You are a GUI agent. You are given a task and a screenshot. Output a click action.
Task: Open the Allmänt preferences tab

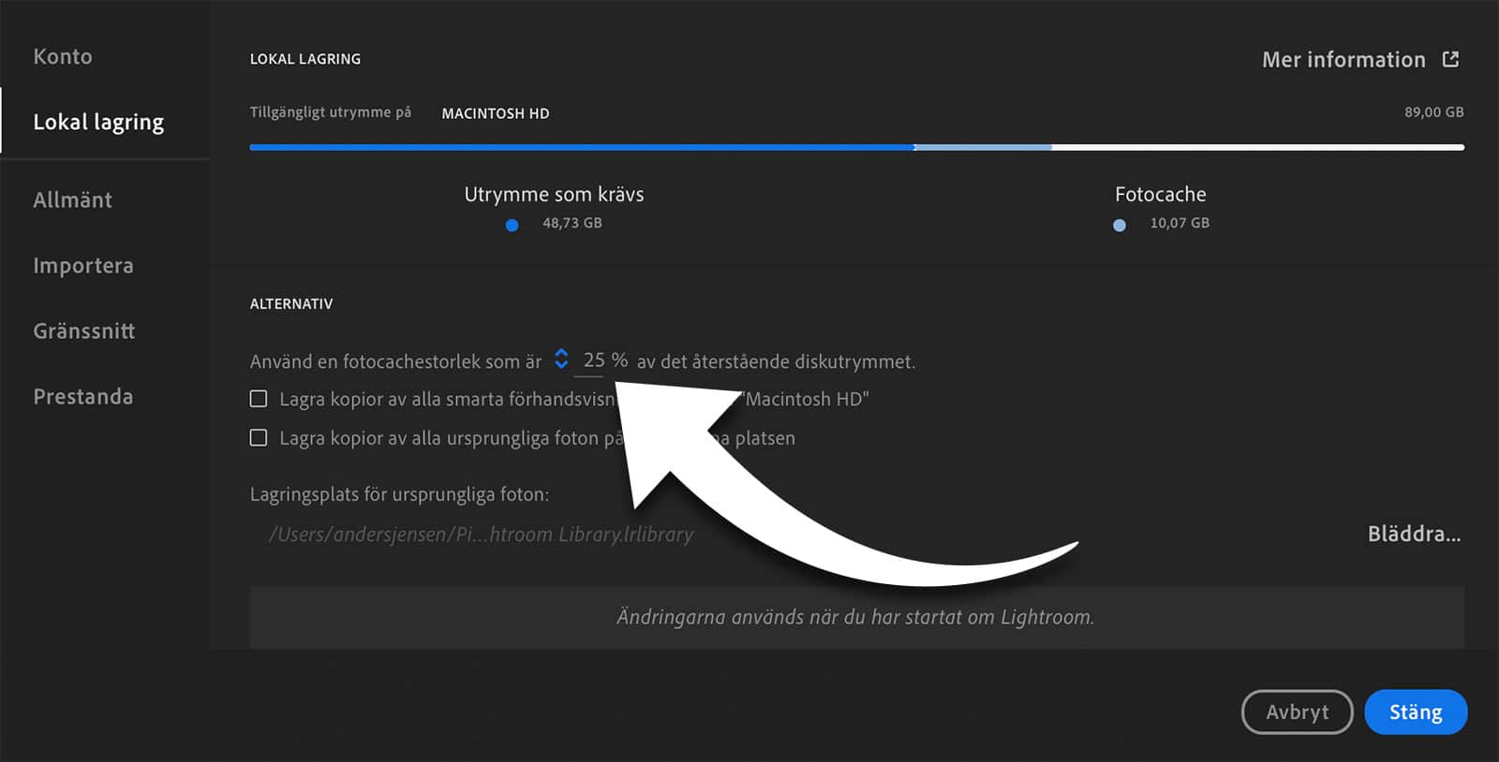(72, 199)
